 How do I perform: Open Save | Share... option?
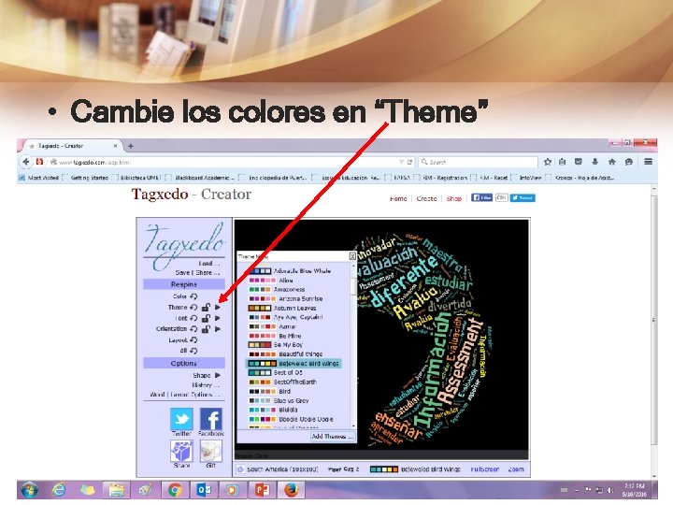pyautogui.click(x=197, y=273)
